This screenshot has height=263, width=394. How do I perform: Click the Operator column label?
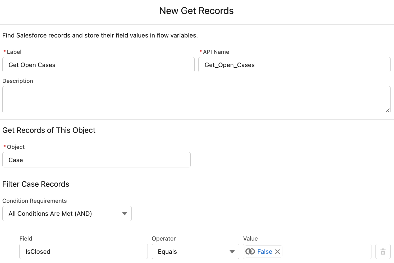pos(164,239)
